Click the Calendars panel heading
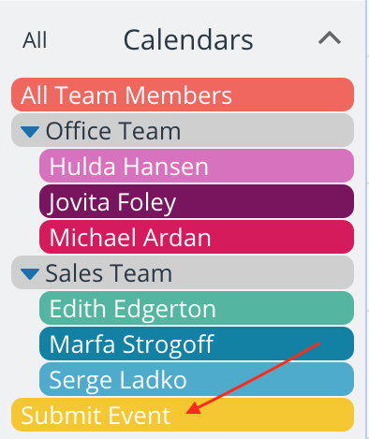The height and width of the screenshot is (439, 369). click(188, 39)
